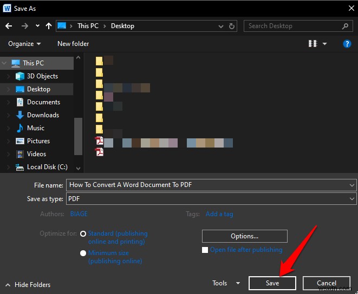
Task: Click the Options... button
Action: click(244, 236)
